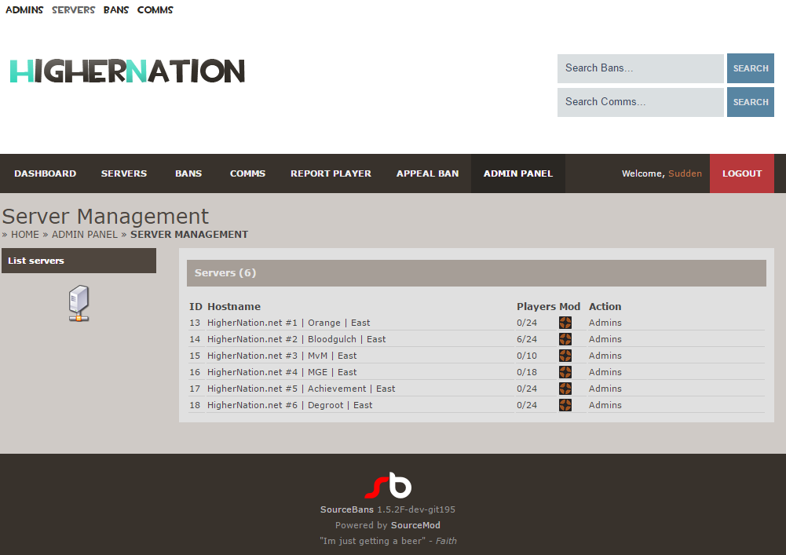Click the HigherNation site logo
Viewport: 786px width, 555px height.
click(127, 71)
